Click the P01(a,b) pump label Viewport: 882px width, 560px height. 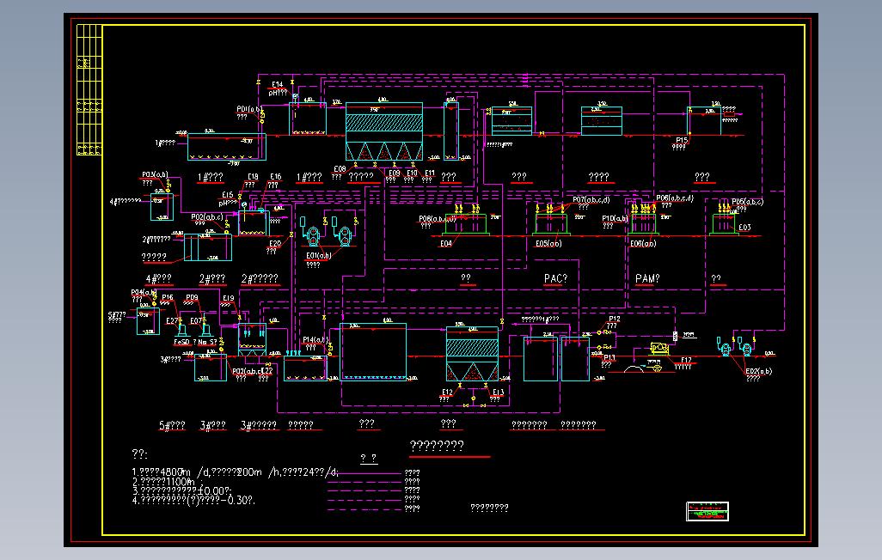pos(250,109)
